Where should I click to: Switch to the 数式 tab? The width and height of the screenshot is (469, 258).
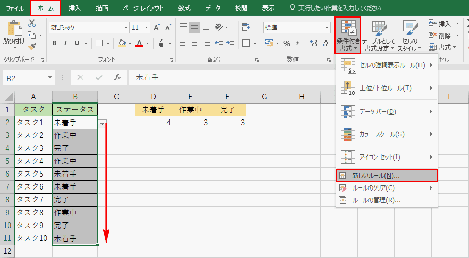click(x=185, y=8)
